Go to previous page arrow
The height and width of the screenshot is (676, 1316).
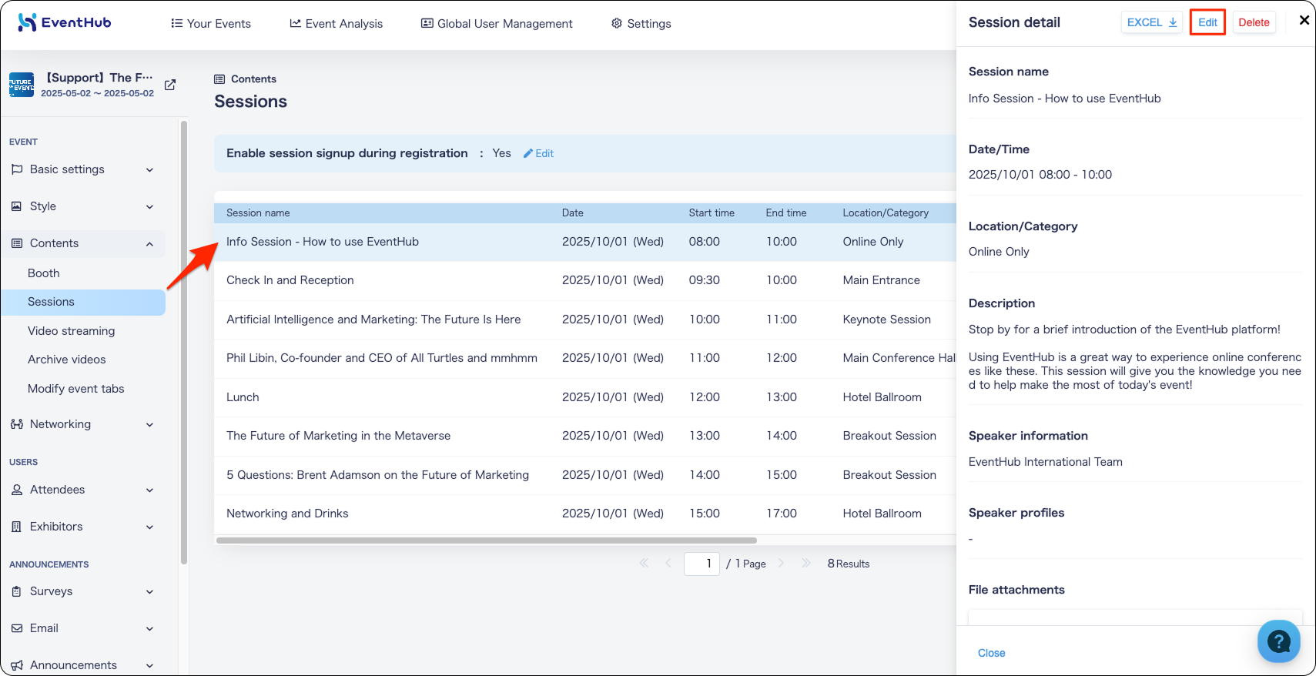tap(668, 563)
